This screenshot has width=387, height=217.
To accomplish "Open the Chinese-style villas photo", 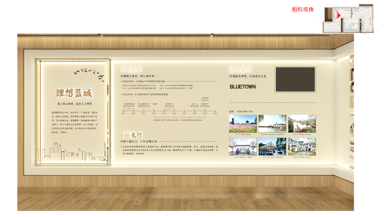I will click(302, 147).
